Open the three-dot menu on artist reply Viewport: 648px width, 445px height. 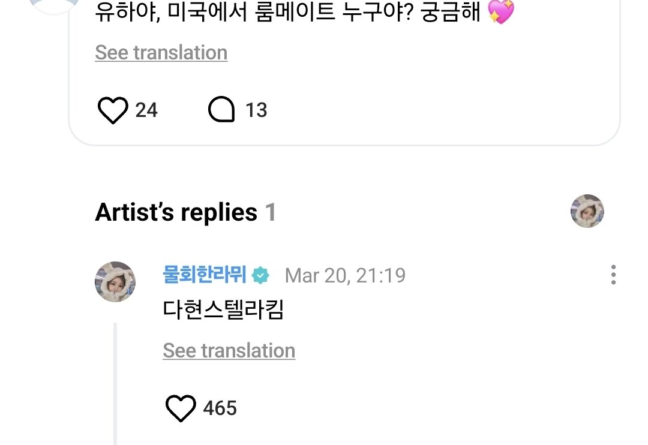[x=613, y=275]
